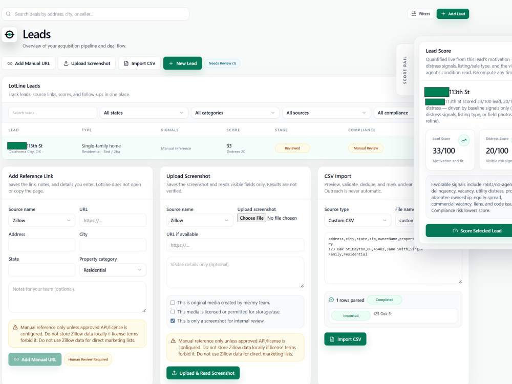Click the search magnifier icon in the top bar
Image resolution: width=512 pixels, height=384 pixels.
pos(8,14)
